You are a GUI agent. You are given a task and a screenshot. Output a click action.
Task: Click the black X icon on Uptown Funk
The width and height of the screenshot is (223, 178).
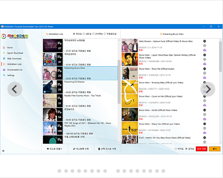click(x=204, y=41)
